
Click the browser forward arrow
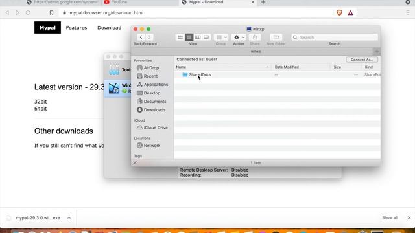18,13
